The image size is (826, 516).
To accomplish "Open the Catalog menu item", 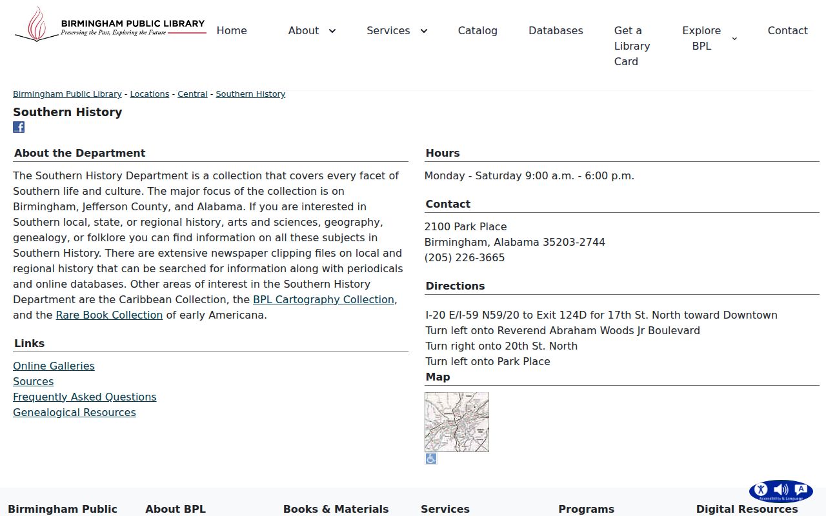I will click(478, 30).
